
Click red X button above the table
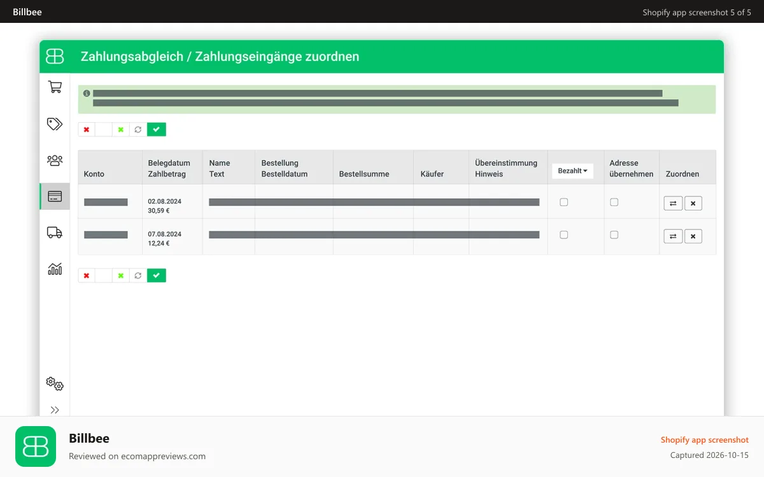[87, 130]
